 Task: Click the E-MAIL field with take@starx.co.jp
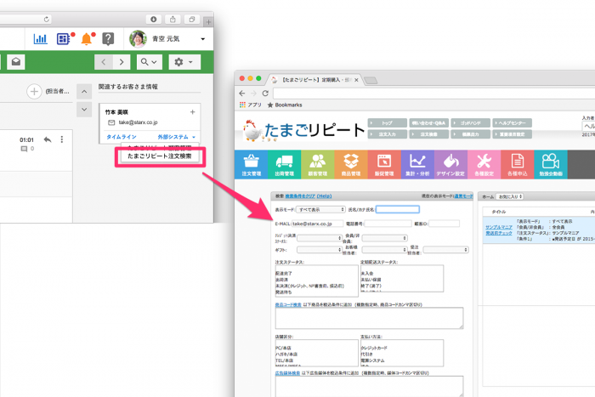(318, 224)
